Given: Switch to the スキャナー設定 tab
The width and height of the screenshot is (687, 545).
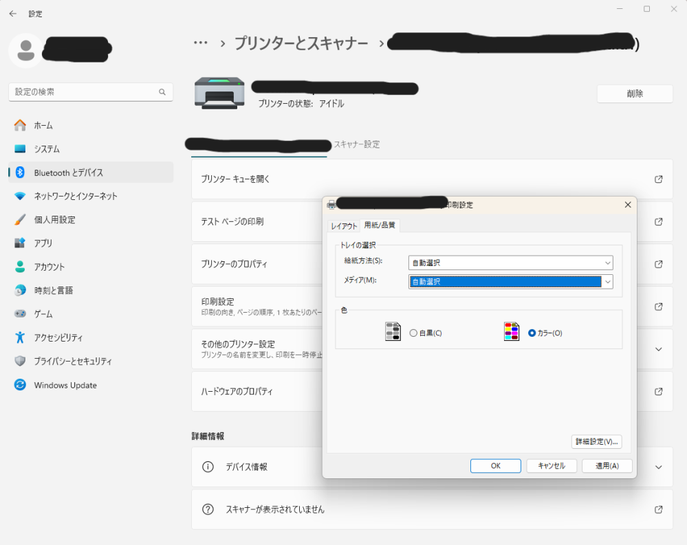Looking at the screenshot, I should click(356, 145).
